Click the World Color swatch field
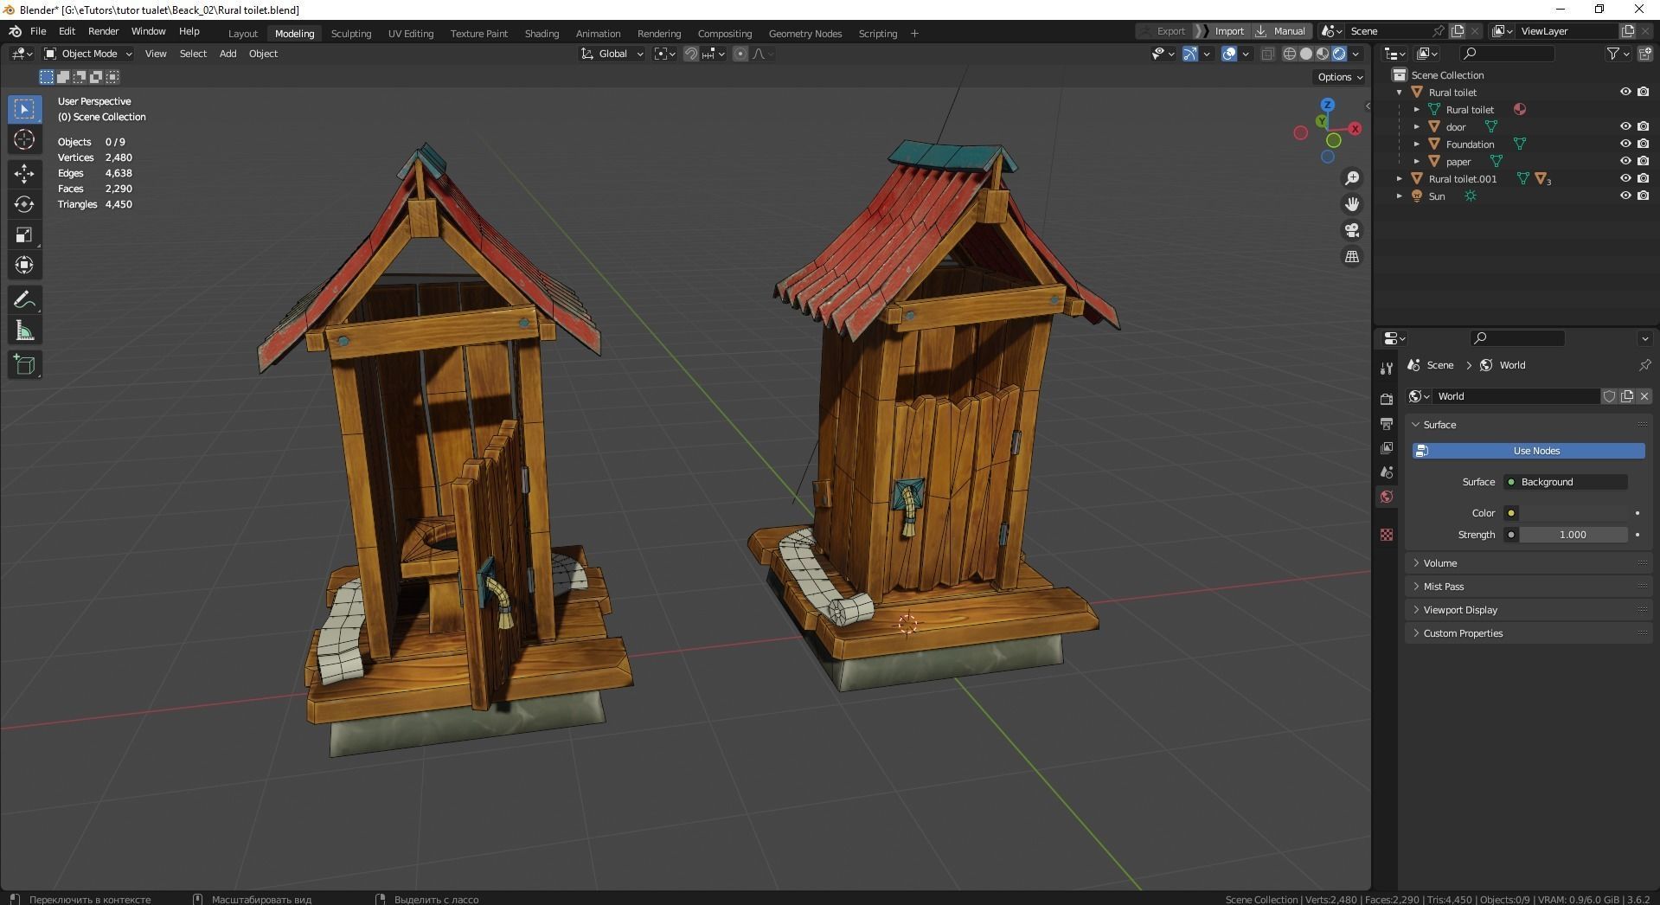 click(1573, 513)
